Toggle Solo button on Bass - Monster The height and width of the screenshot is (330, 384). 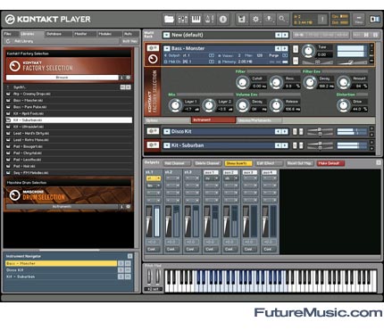click(x=296, y=49)
